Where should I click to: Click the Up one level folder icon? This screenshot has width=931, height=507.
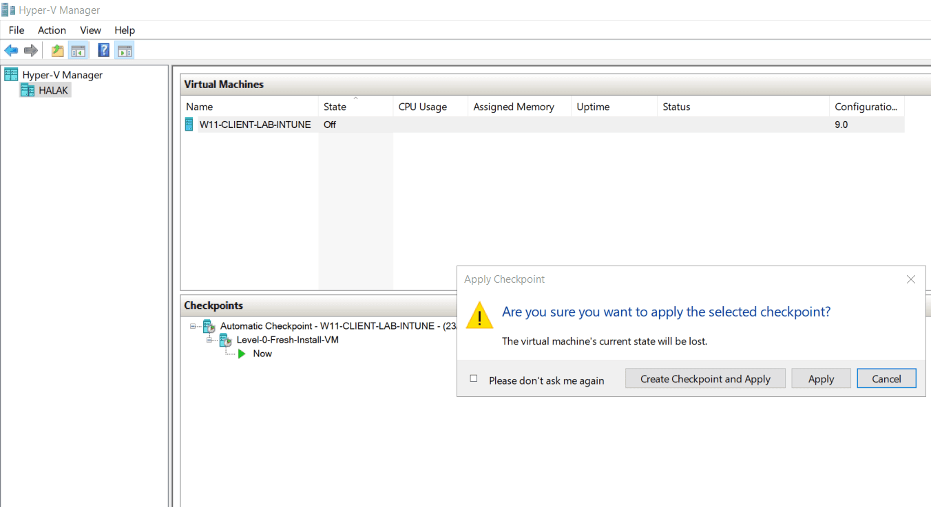58,50
